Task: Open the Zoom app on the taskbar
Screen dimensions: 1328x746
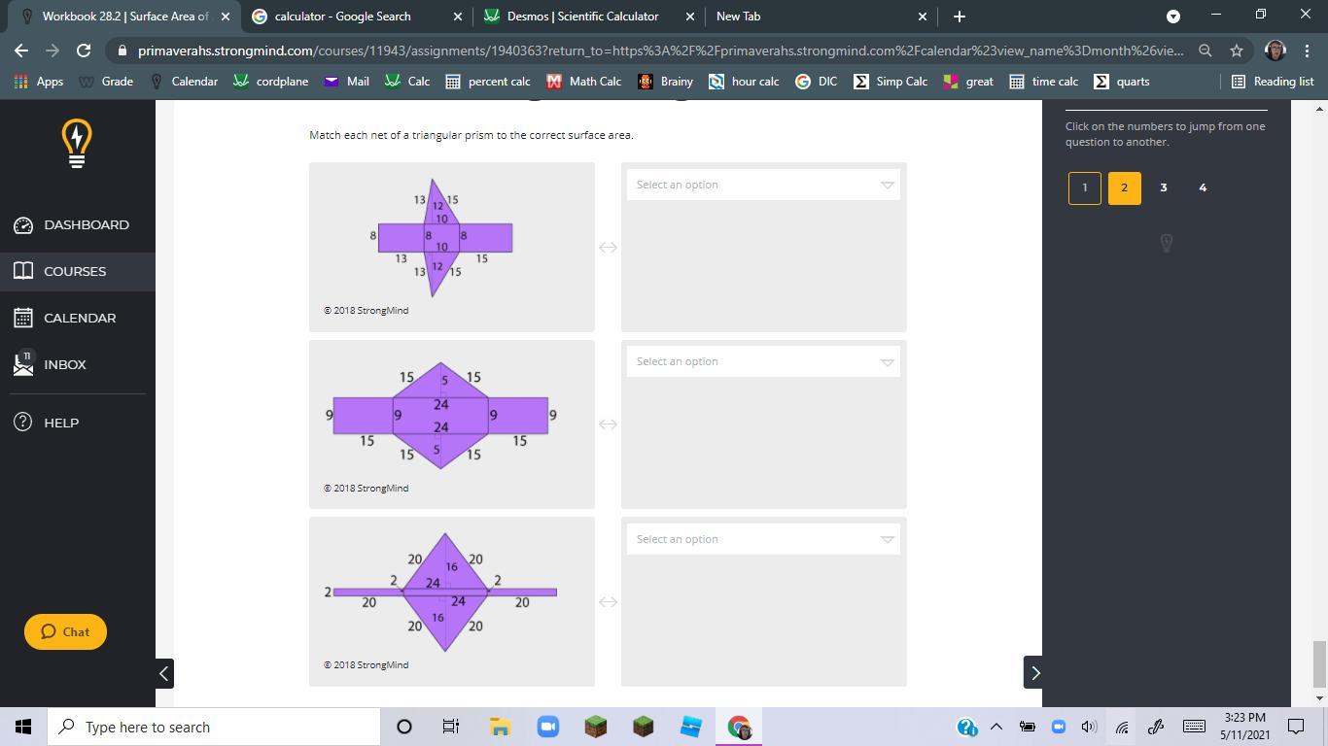Action: coord(547,727)
